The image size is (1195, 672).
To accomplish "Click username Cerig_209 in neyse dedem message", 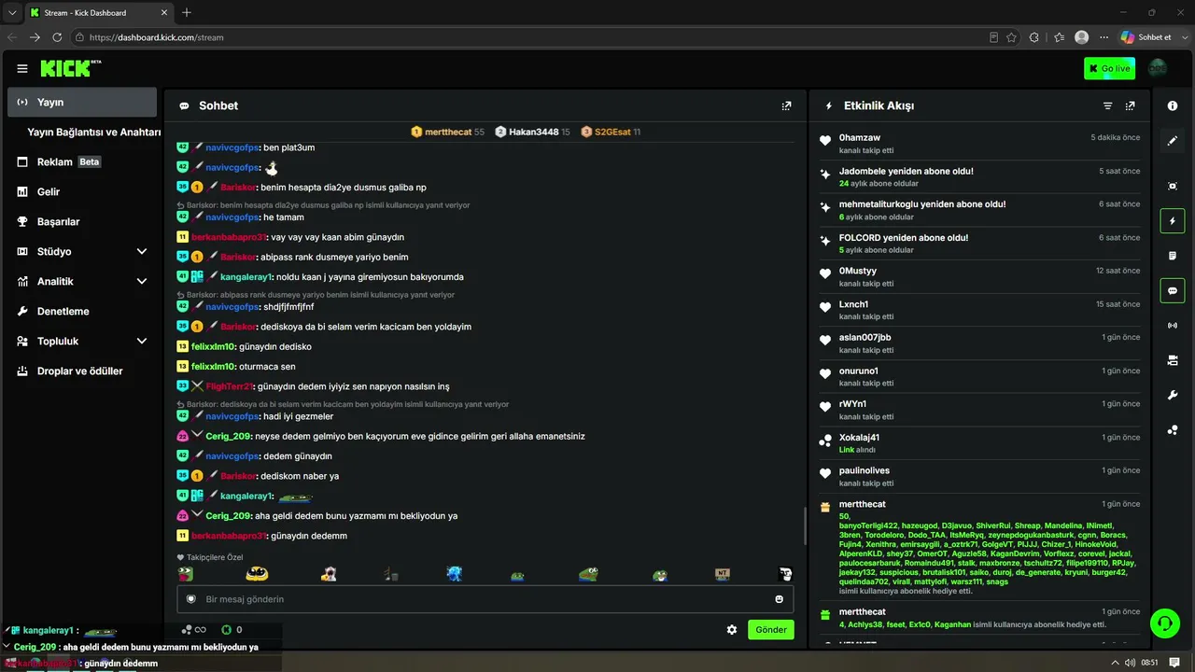I will click(229, 436).
